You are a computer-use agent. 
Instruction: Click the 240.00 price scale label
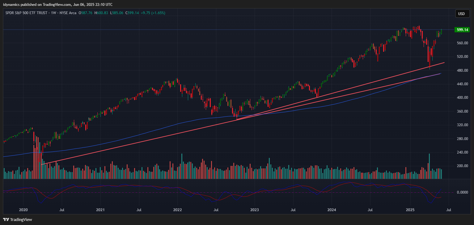coord(462,152)
